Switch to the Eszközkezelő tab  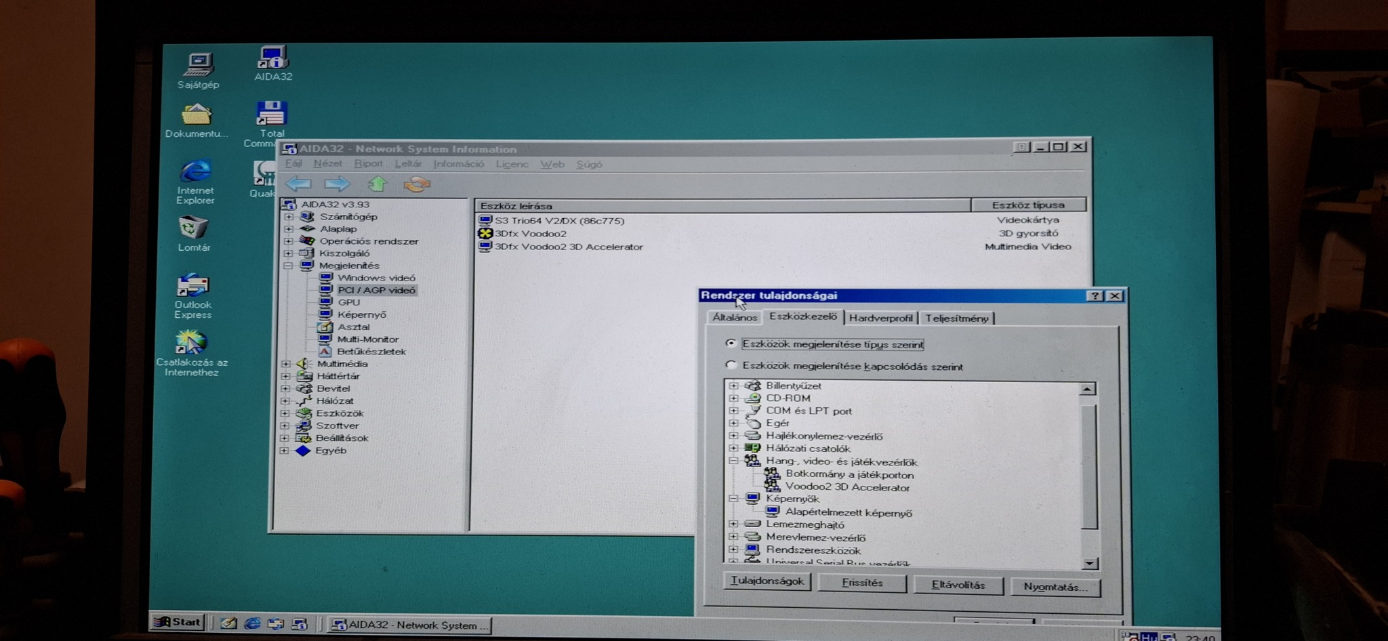[803, 316]
